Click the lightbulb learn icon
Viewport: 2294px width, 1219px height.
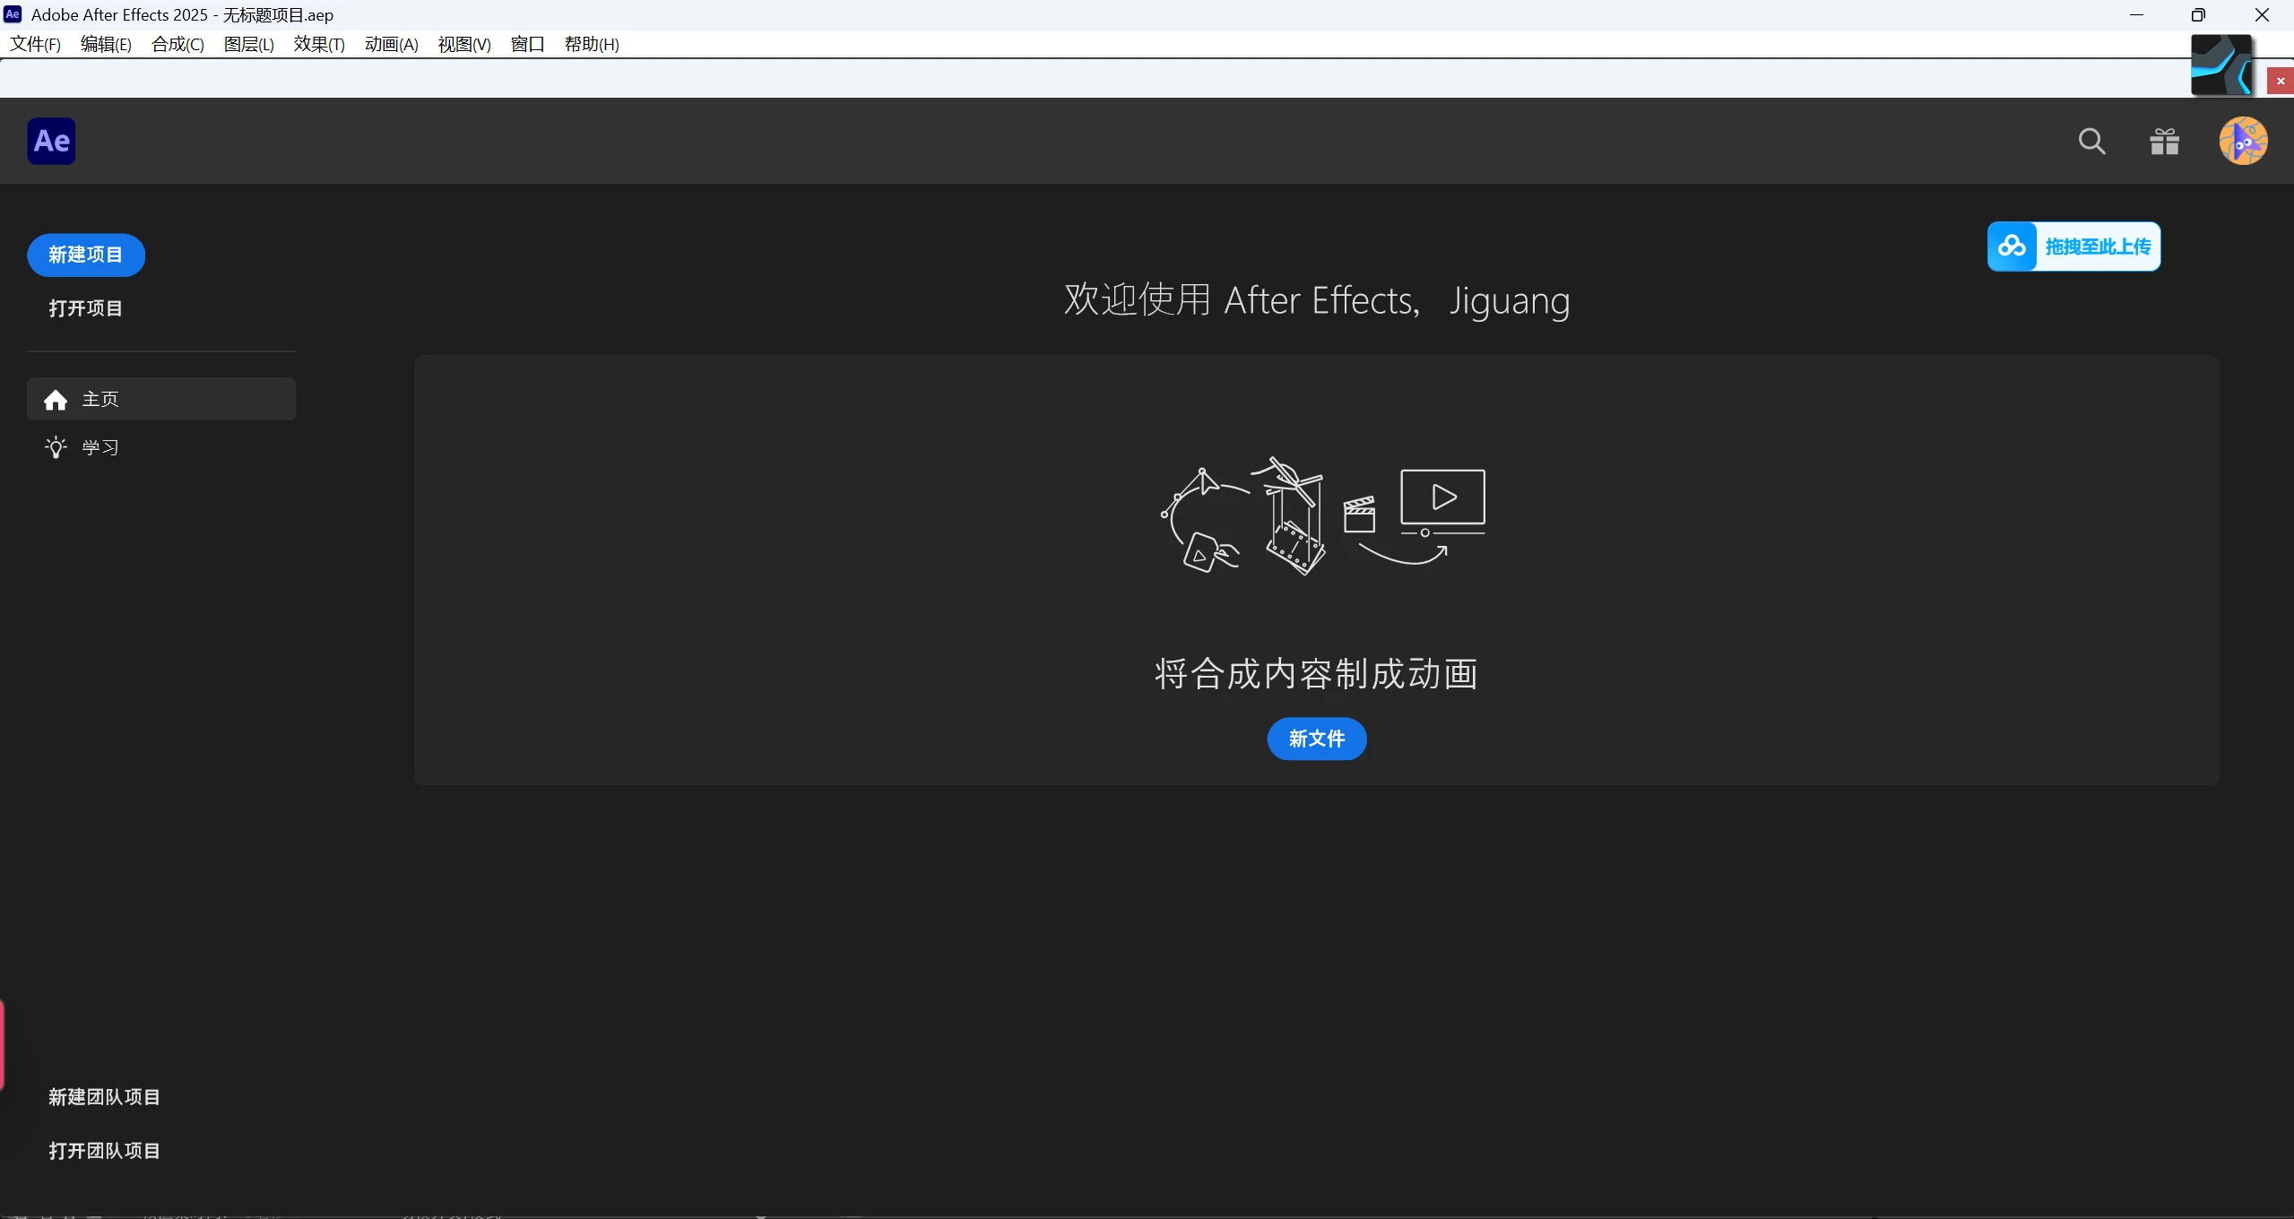click(x=56, y=447)
